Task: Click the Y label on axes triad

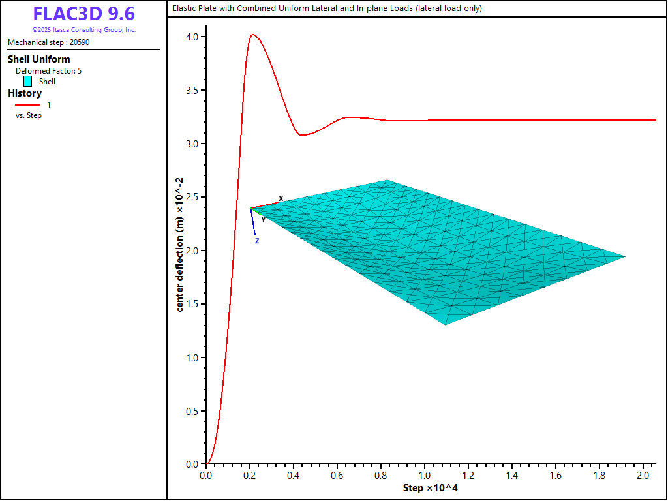Action: pyautogui.click(x=263, y=220)
